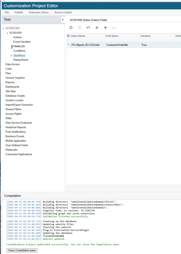The width and height of the screenshot is (181, 254).
Task: Open Import/Export Scenarios section
Action: coord(19,105)
